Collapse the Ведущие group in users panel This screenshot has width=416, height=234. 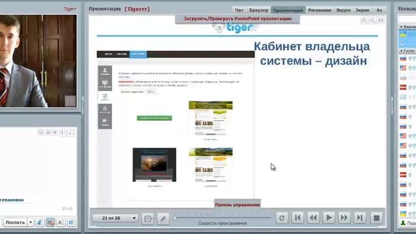point(402,27)
